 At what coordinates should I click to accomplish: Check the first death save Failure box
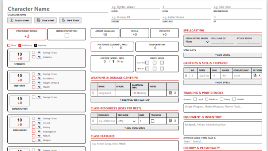(x=147, y=68)
